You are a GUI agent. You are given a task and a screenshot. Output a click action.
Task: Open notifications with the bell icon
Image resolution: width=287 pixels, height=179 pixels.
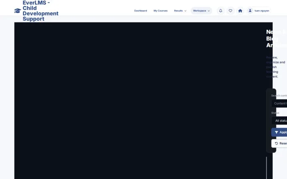coord(221,11)
